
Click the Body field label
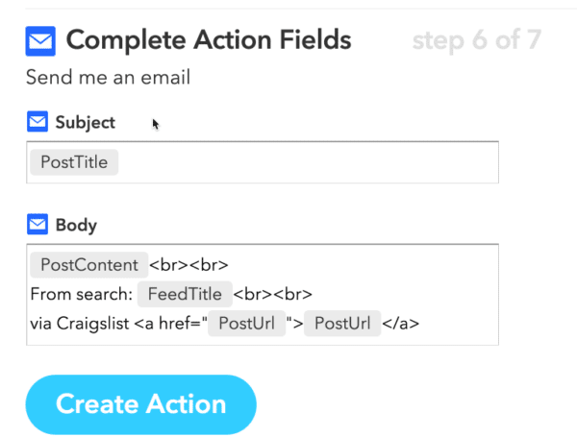(x=77, y=226)
